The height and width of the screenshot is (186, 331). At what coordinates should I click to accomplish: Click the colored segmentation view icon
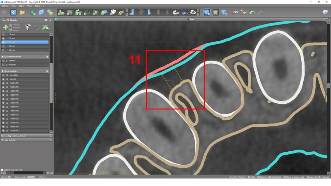[216, 13]
